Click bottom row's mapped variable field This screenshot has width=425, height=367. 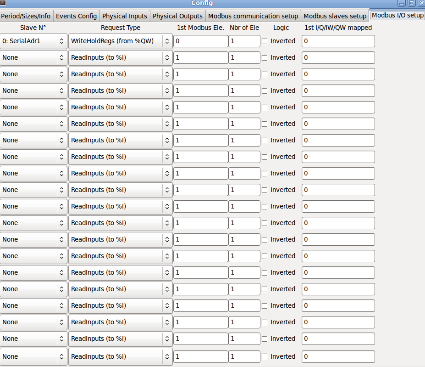338,357
